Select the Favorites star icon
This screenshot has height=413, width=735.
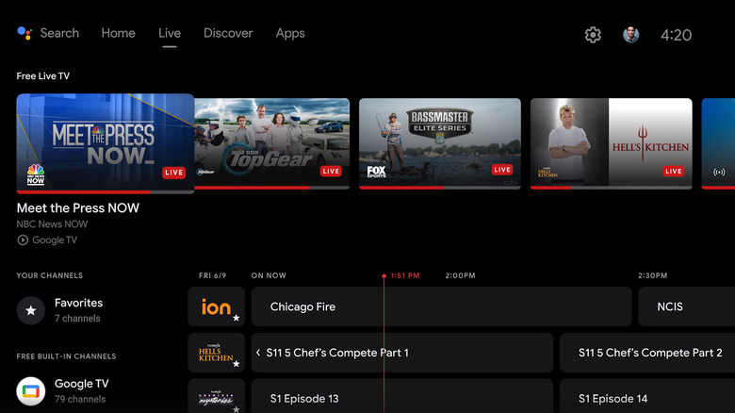31,310
